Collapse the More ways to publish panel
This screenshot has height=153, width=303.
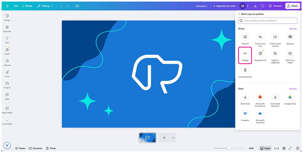pyautogui.click(x=238, y=14)
